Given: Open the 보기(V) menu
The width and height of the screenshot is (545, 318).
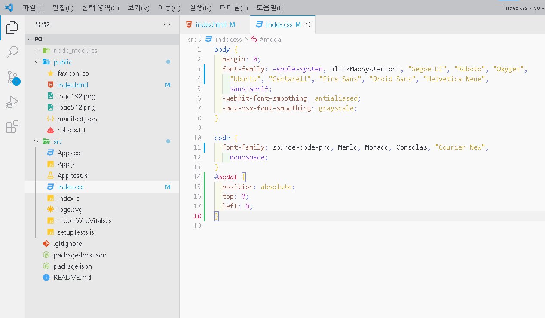Looking at the screenshot, I should click(x=138, y=8).
